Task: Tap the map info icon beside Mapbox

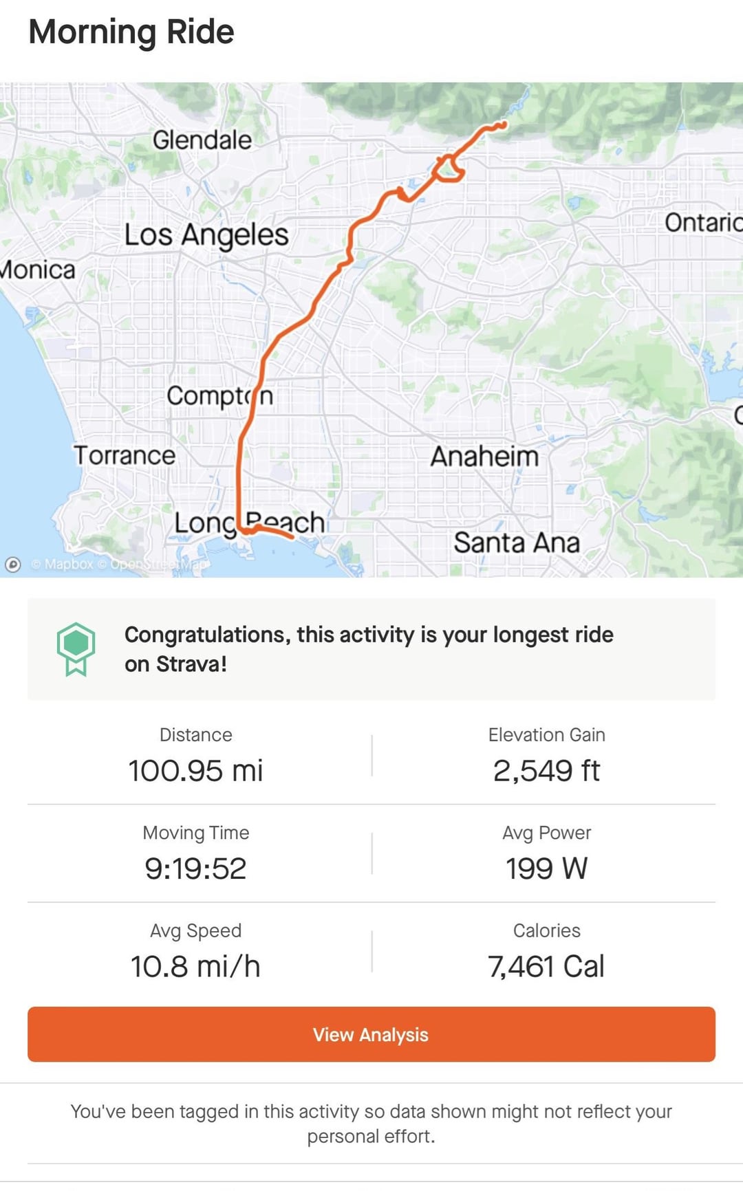Action: point(12,565)
